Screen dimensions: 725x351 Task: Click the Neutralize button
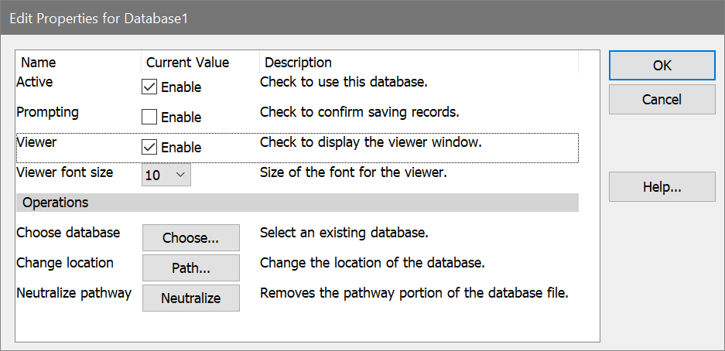190,298
